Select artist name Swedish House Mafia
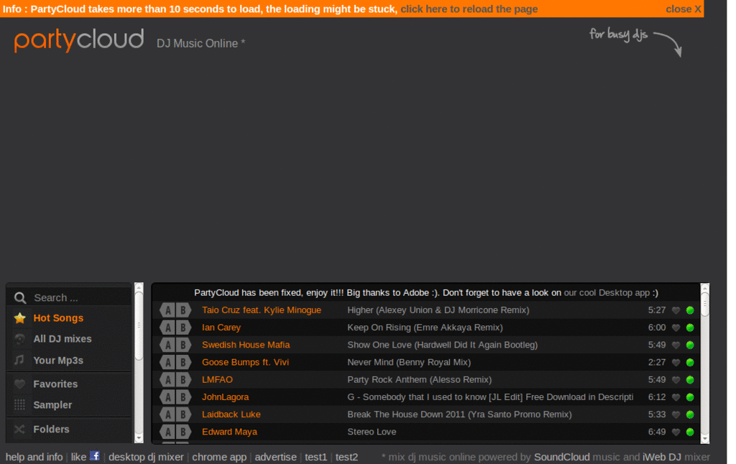The image size is (736, 464). (246, 345)
